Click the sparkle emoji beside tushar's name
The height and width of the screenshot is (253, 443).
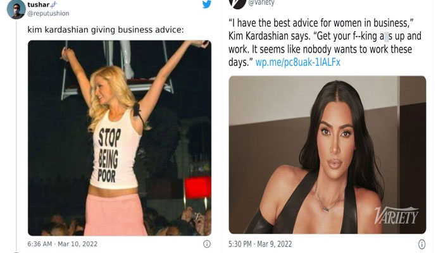point(56,4)
